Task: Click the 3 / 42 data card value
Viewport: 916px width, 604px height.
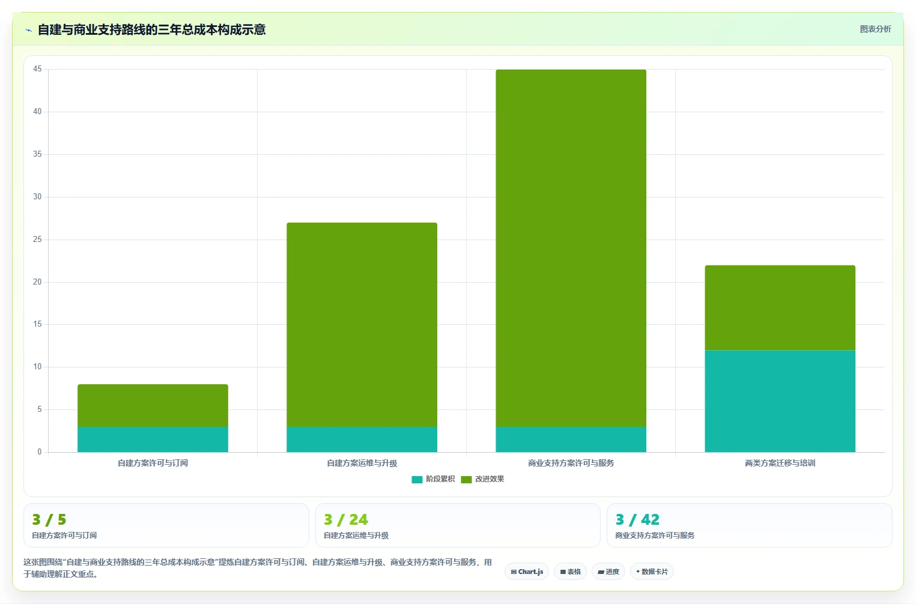Action: pyautogui.click(x=637, y=519)
